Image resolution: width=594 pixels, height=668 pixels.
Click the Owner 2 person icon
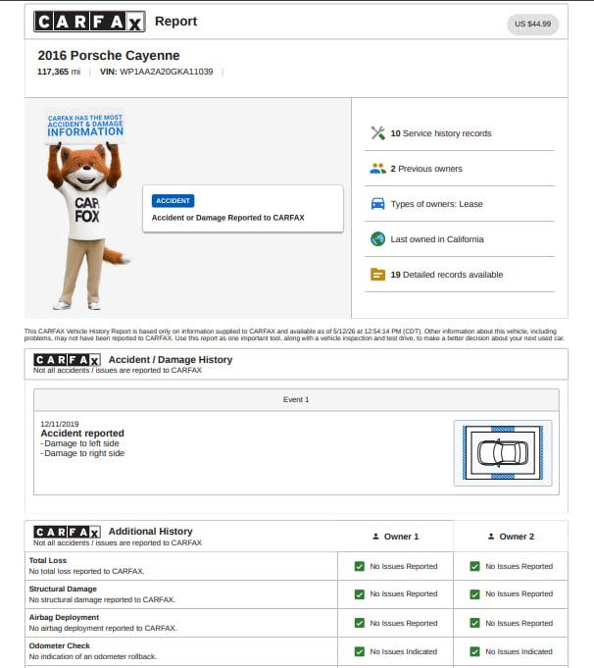coord(491,537)
